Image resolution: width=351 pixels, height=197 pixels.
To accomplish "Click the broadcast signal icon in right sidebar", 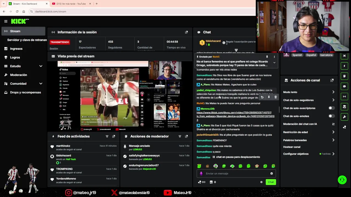I will 344,97.
